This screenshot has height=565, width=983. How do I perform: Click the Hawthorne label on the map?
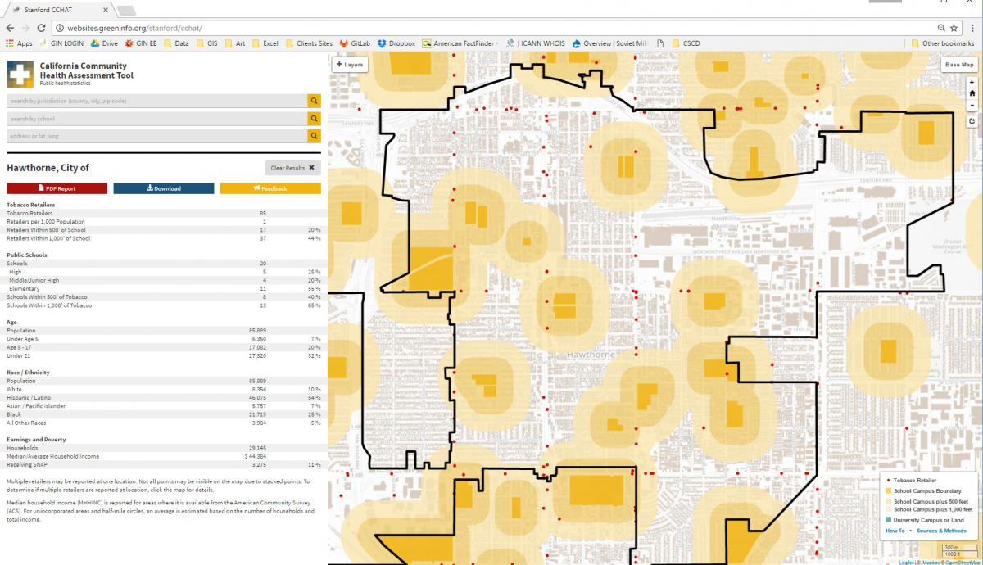point(590,355)
